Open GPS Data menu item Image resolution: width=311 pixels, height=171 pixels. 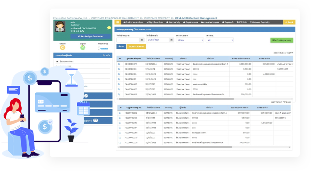point(242,22)
